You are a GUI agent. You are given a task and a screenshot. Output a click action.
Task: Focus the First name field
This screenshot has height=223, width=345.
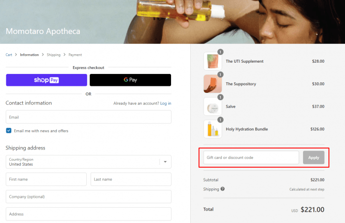[46, 179]
